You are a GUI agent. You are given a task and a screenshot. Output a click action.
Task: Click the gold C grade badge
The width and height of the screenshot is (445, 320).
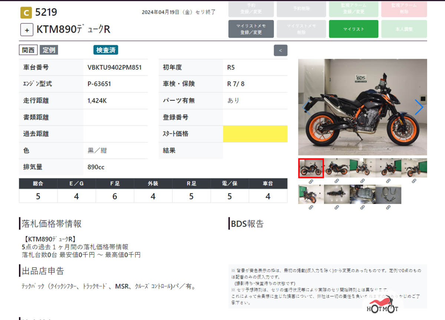click(x=26, y=13)
